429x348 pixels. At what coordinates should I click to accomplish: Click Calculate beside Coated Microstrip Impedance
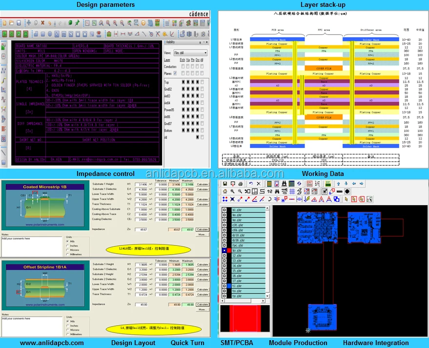click(x=203, y=229)
